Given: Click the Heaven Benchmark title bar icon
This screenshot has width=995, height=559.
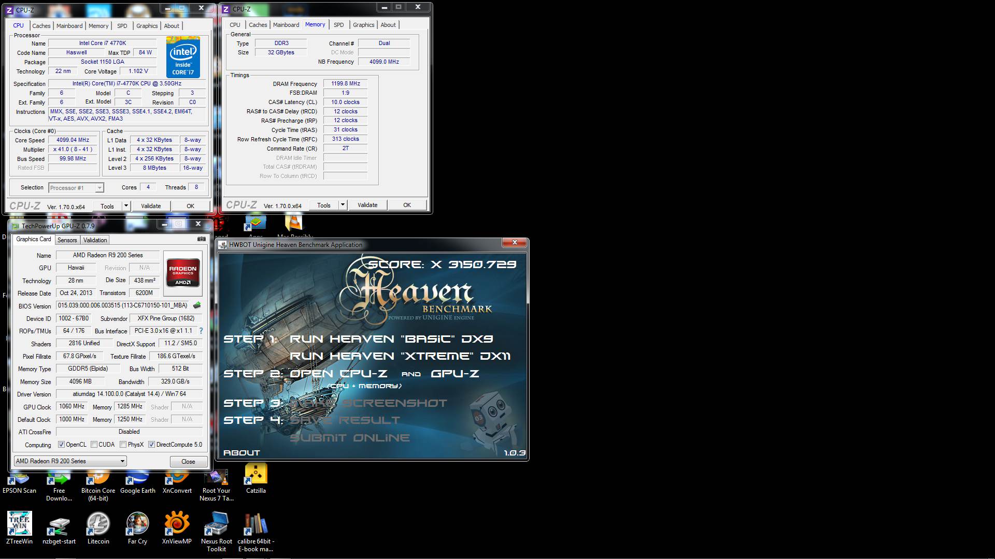Looking at the screenshot, I should click(223, 245).
